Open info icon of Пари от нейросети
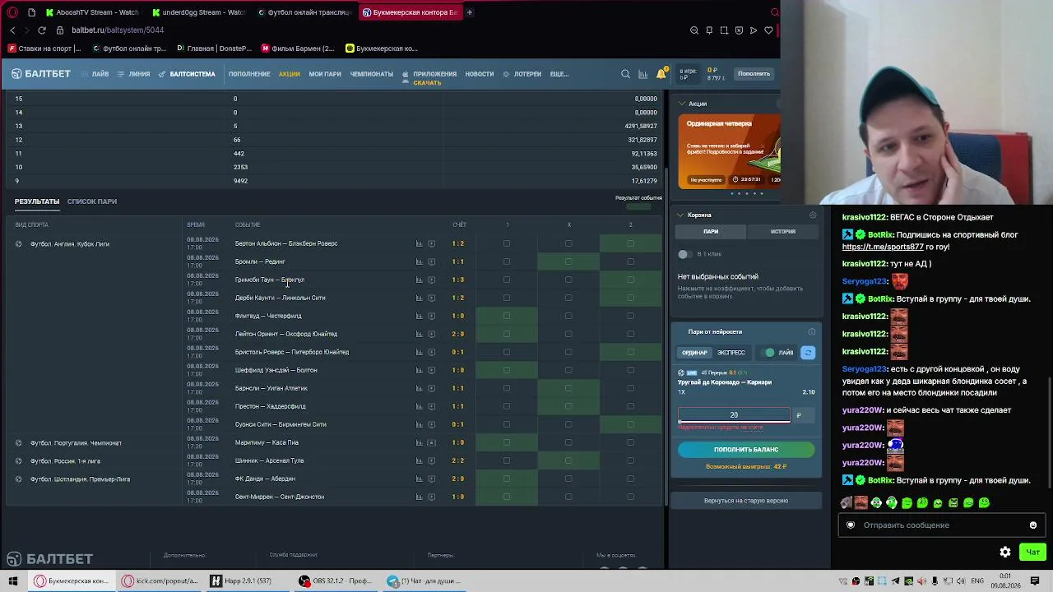Screen dimensions: 1053x592 812,332
